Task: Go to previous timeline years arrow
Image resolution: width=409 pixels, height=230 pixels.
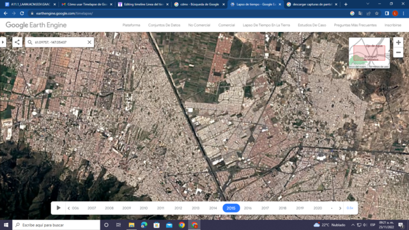Action: tap(68, 208)
